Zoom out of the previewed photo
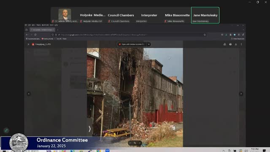 tap(130, 143)
